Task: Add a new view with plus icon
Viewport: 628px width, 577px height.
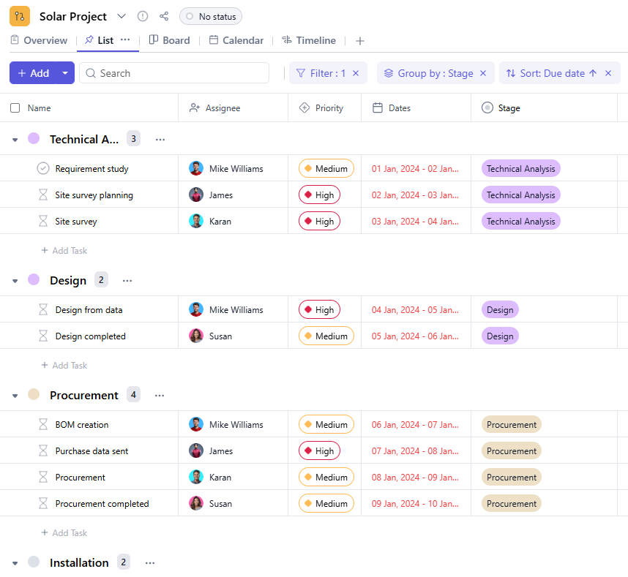Action: click(359, 41)
